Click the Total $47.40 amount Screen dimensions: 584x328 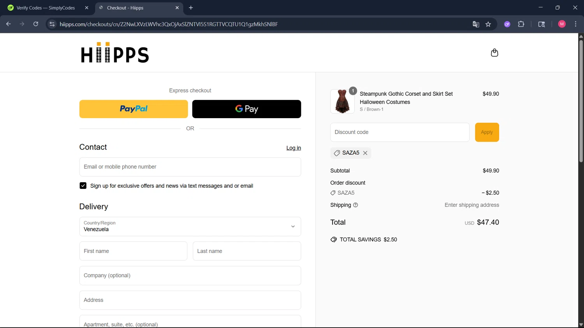coord(488,222)
